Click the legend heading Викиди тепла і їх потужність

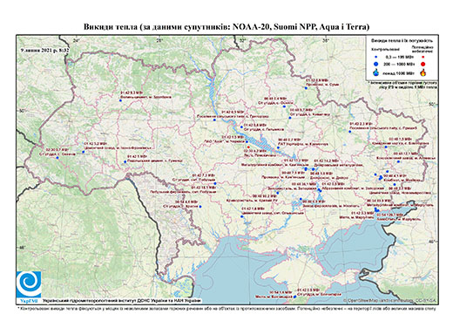point(402,41)
